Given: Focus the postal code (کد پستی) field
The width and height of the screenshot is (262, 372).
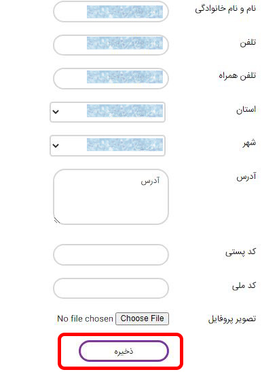Looking at the screenshot, I should tap(111, 255).
